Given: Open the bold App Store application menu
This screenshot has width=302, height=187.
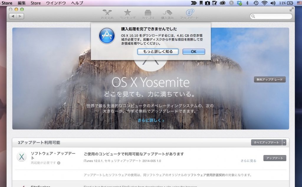Looking at the screenshot, I should pyautogui.click(x=6, y=3).
